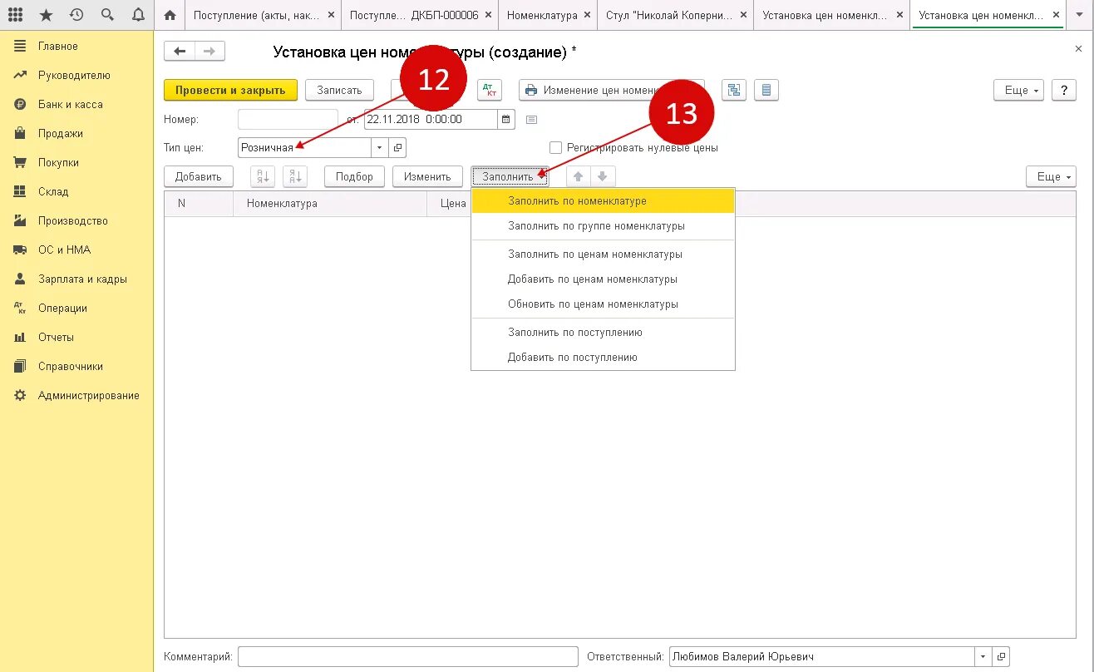
Task: Move the row down with arrow icon
Action: click(603, 176)
